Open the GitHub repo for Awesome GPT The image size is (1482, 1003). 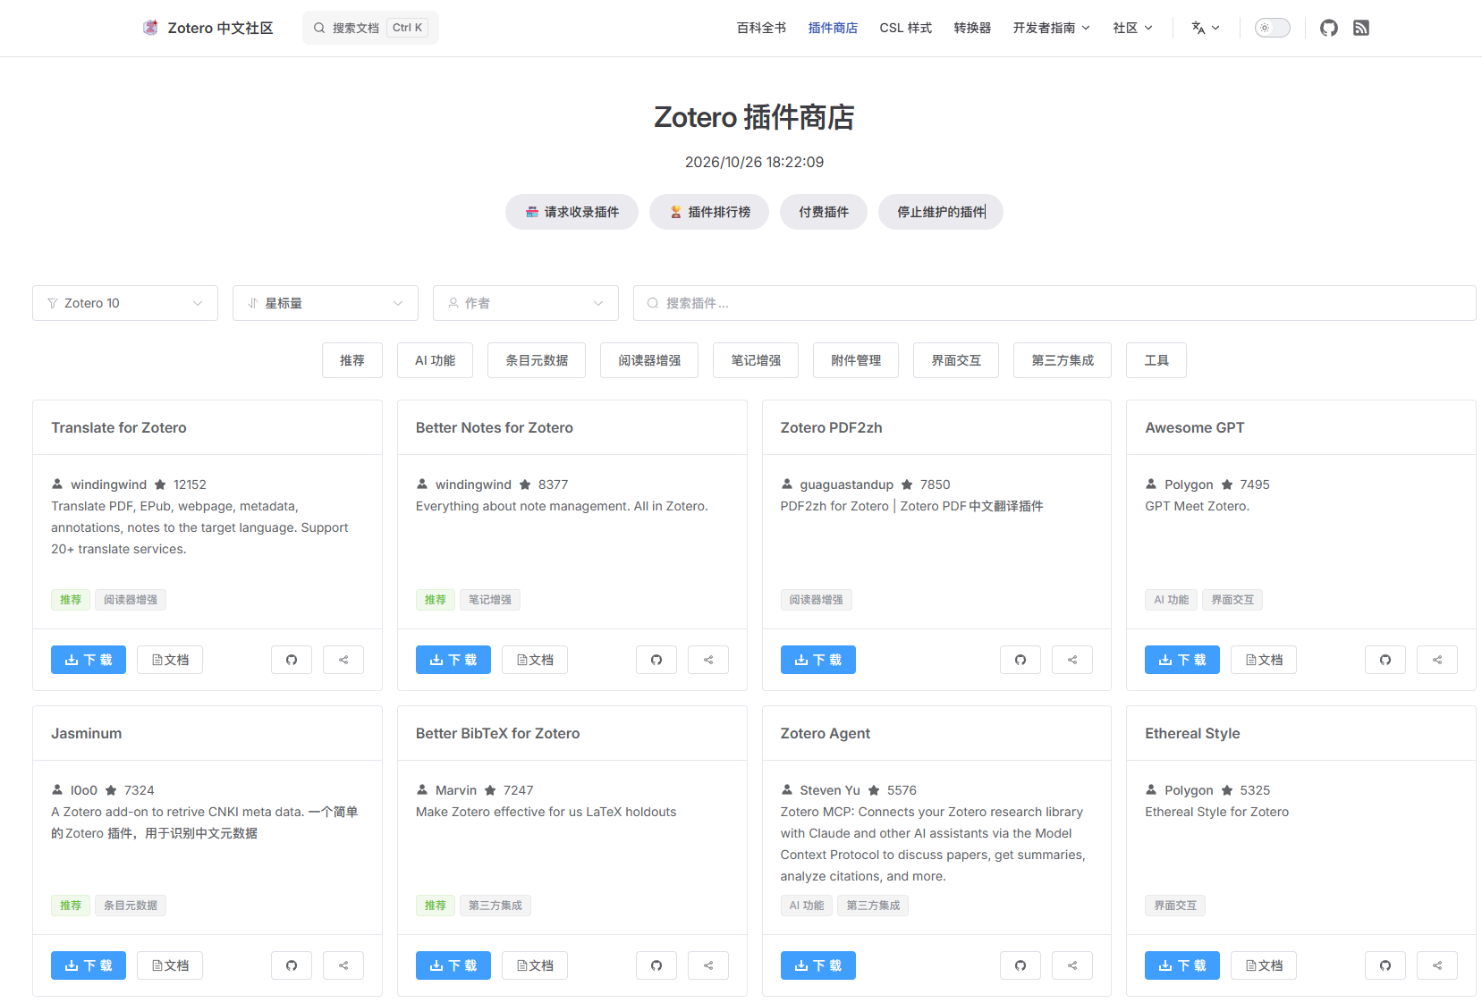[1385, 660]
